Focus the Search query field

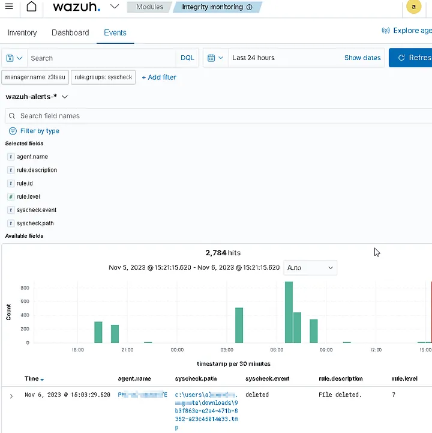[x=101, y=58]
